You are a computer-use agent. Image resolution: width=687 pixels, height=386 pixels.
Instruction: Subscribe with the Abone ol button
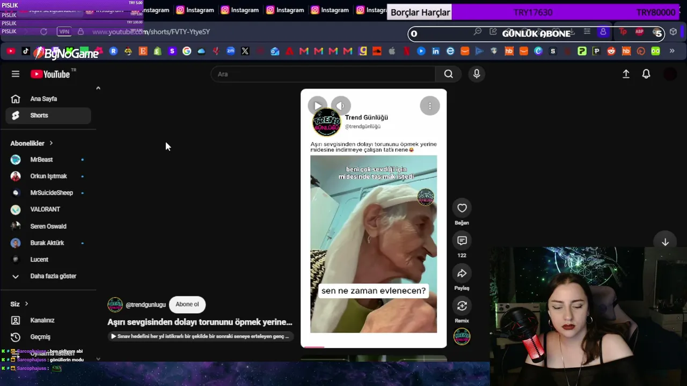pos(187,305)
